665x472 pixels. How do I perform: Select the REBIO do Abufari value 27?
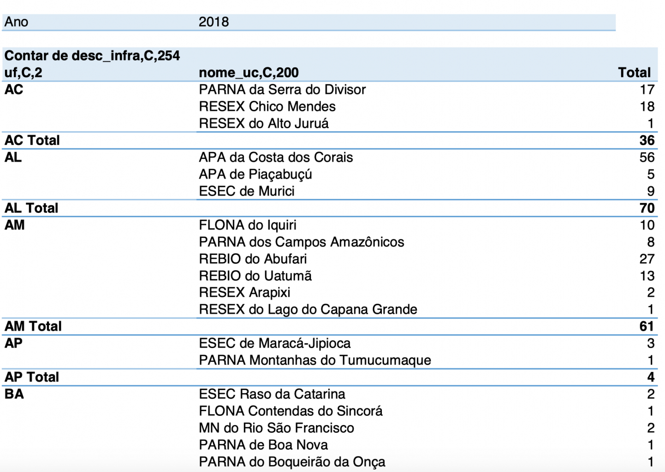(x=647, y=259)
